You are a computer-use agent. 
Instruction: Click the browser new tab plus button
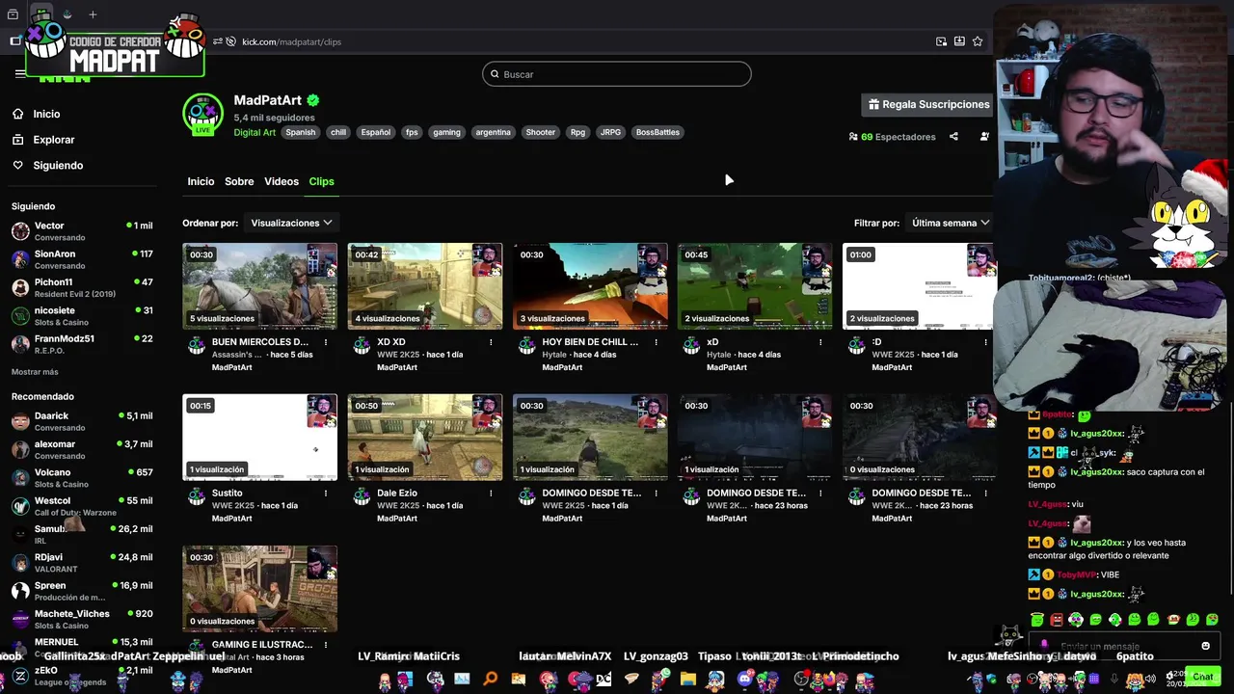93,14
